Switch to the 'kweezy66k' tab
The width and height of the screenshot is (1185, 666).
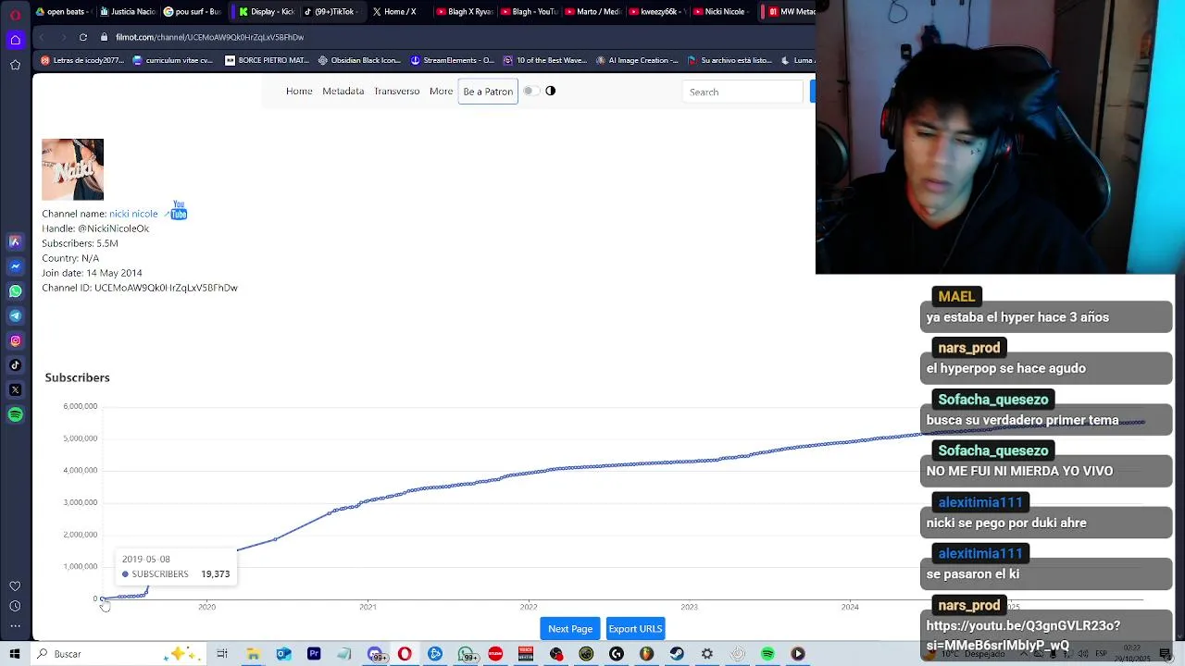point(655,12)
